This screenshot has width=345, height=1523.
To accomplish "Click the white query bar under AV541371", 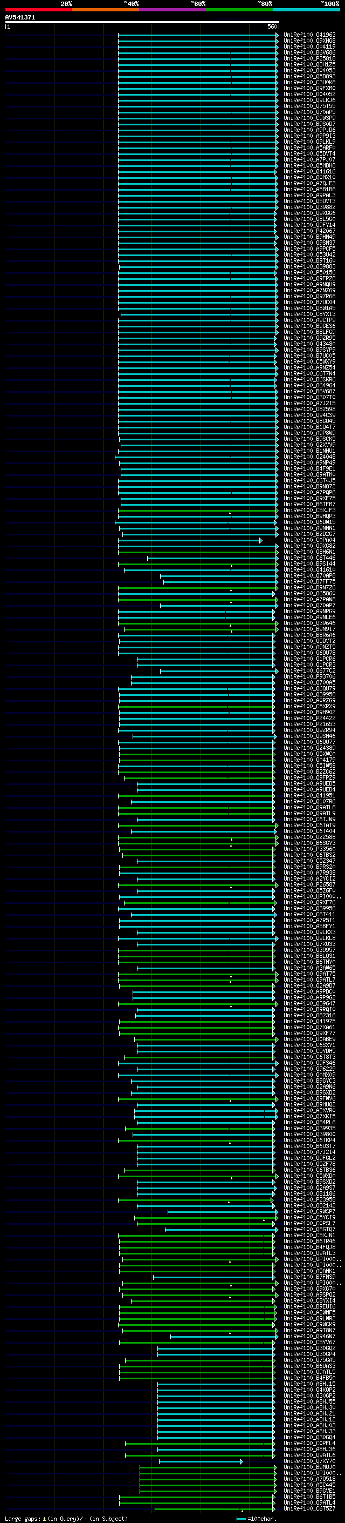I will tap(142, 22).
